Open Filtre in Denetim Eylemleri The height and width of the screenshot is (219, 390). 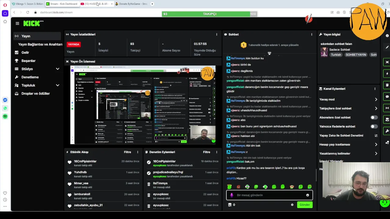coord(207,152)
